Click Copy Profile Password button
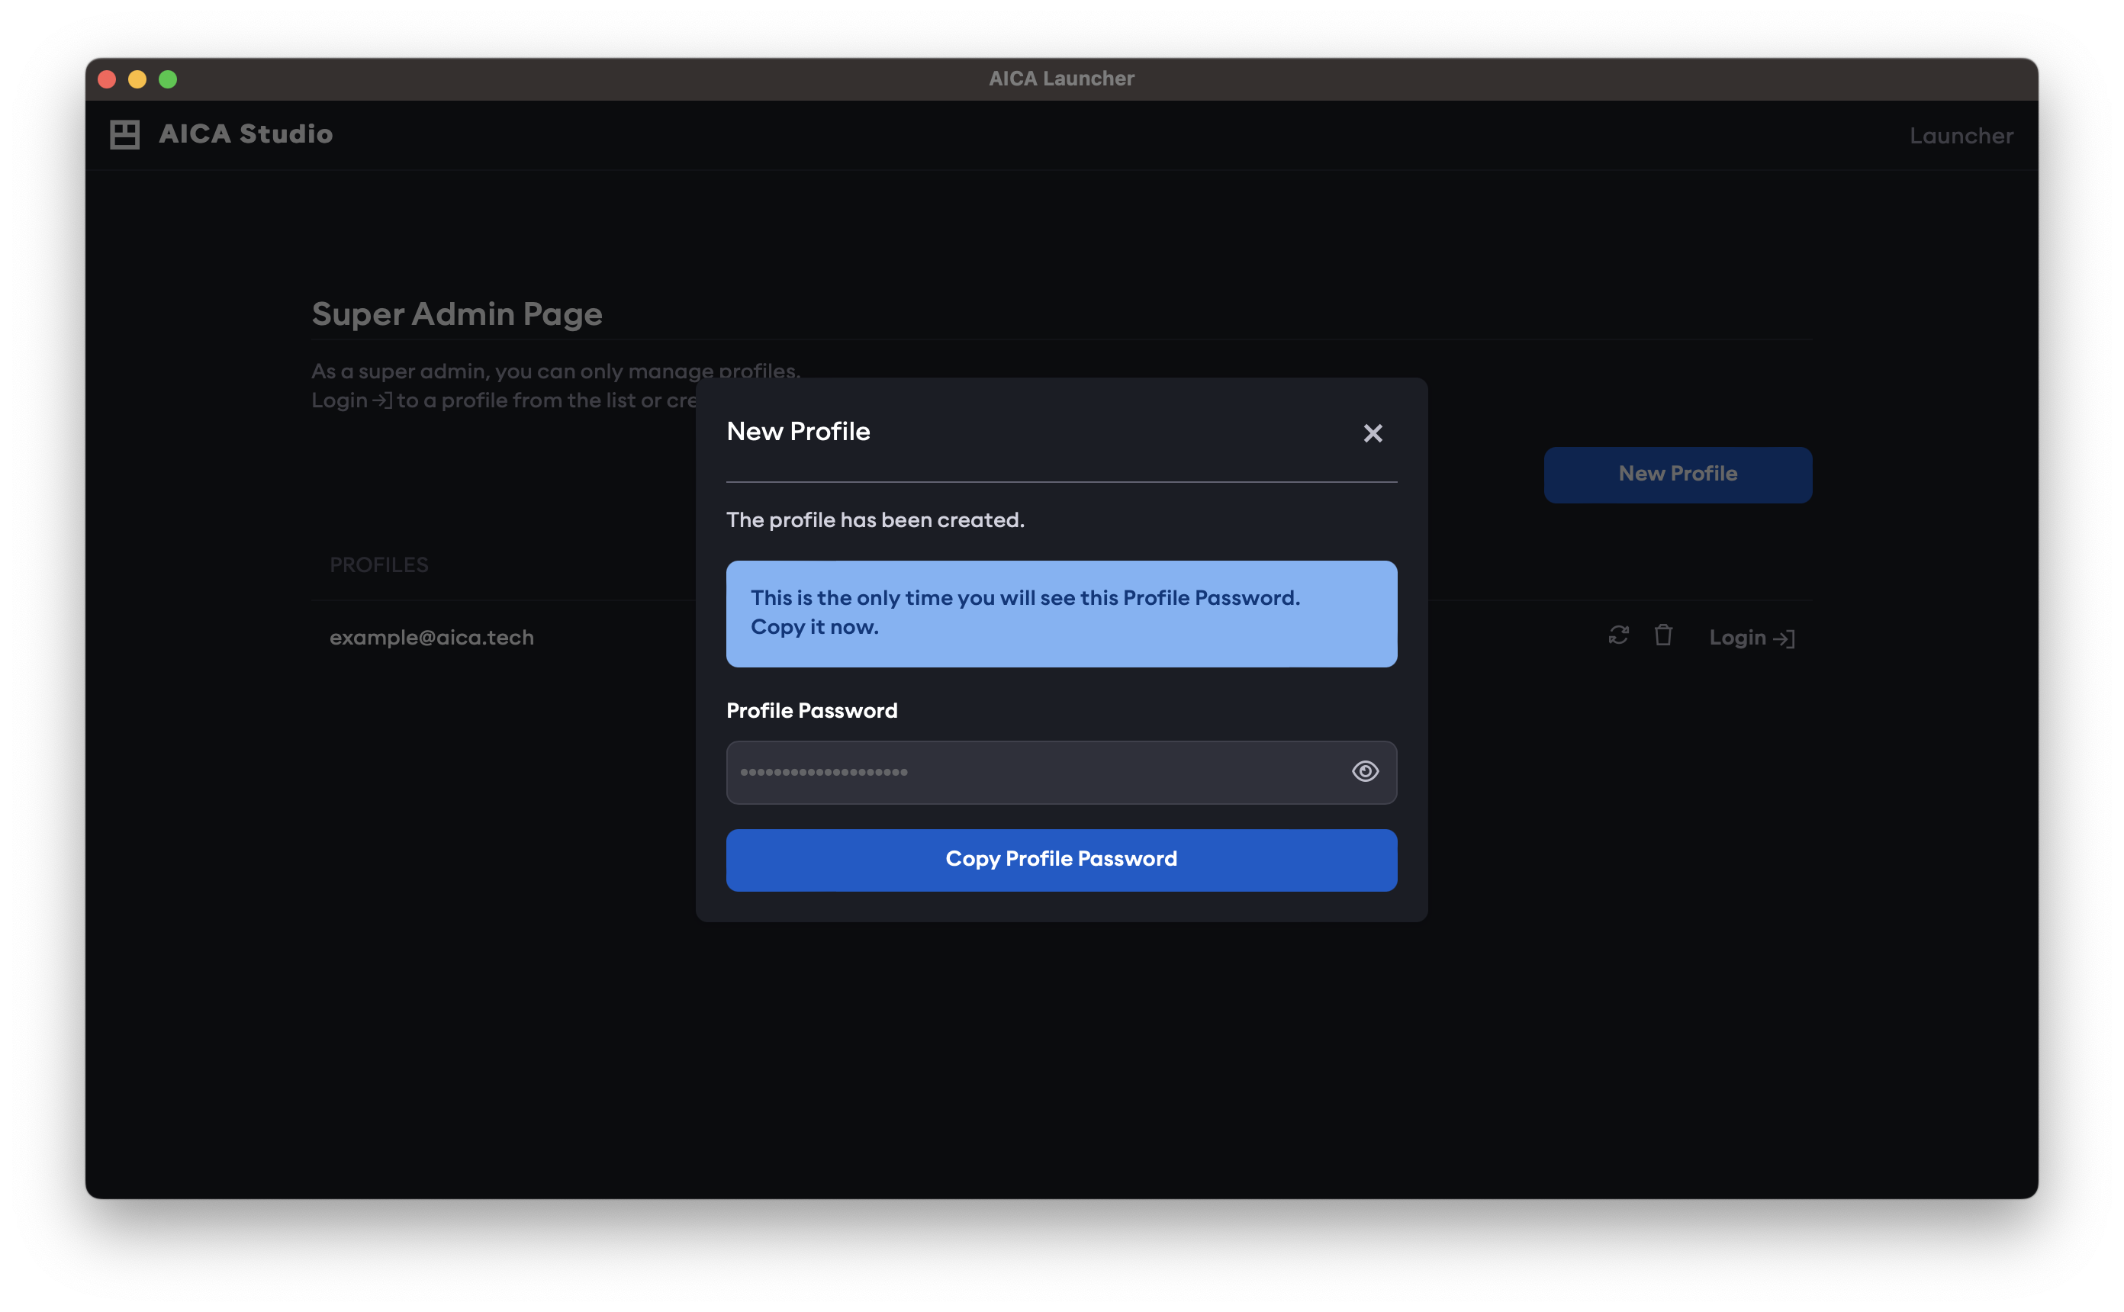Viewport: 2124px width, 1312px height. pos(1060,859)
